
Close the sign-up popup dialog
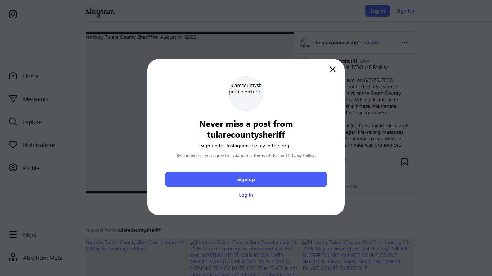pyautogui.click(x=333, y=69)
